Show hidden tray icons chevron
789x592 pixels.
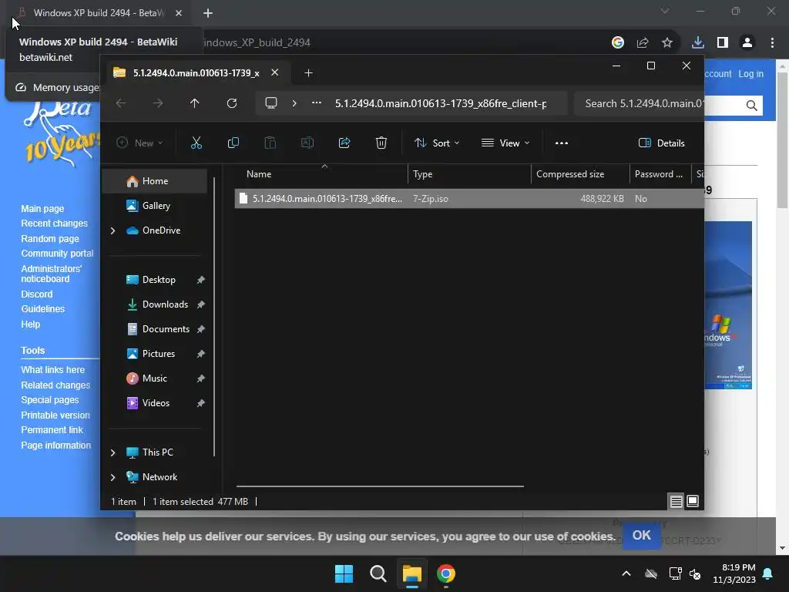[626, 573]
